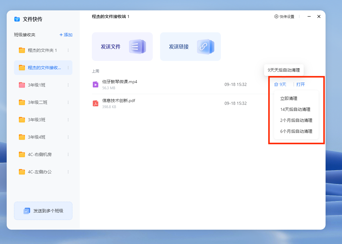Viewport: 342px width, 244px height.
Task: Select the 3年级1班 folder
Action: click(x=43, y=85)
